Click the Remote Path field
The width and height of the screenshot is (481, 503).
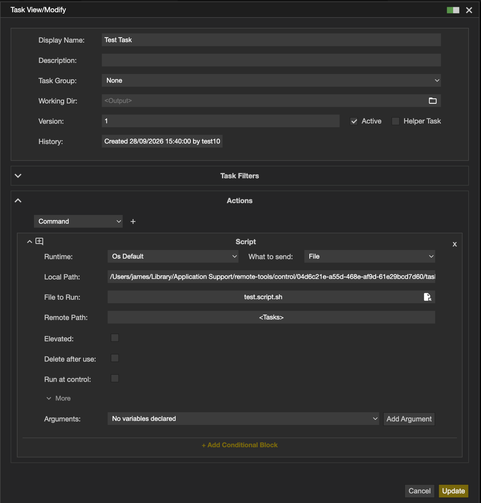(x=271, y=317)
